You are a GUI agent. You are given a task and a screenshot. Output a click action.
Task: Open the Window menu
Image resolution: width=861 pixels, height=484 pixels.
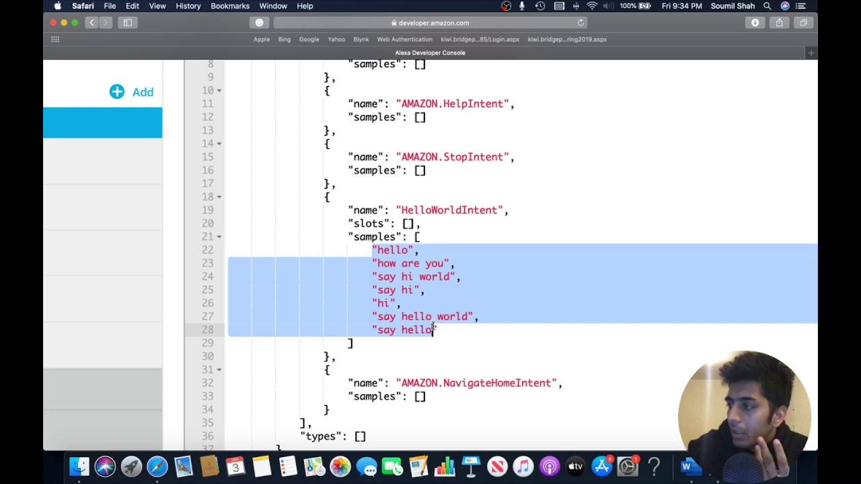click(273, 6)
